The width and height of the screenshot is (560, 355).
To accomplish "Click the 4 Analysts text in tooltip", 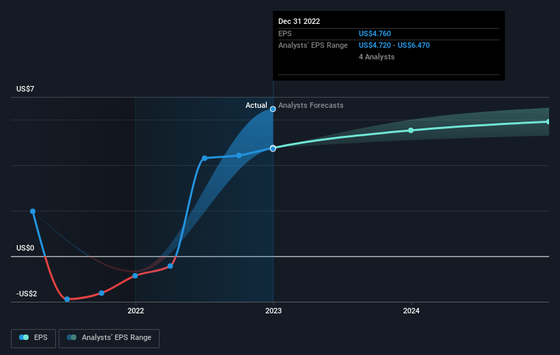I will click(377, 57).
